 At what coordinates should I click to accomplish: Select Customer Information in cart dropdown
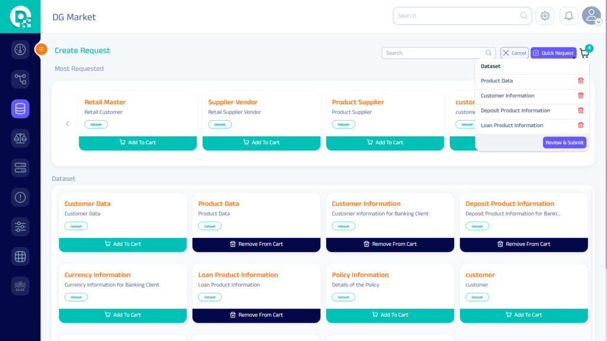click(x=507, y=95)
